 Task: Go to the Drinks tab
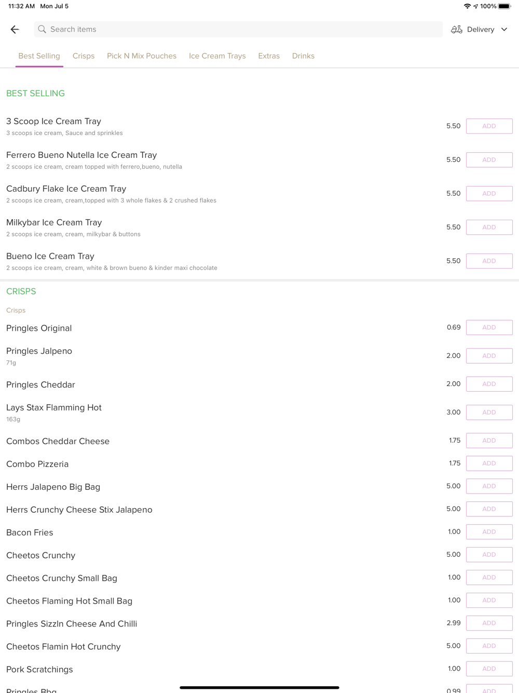pyautogui.click(x=303, y=56)
